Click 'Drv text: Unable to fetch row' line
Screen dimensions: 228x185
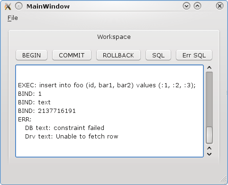72,137
